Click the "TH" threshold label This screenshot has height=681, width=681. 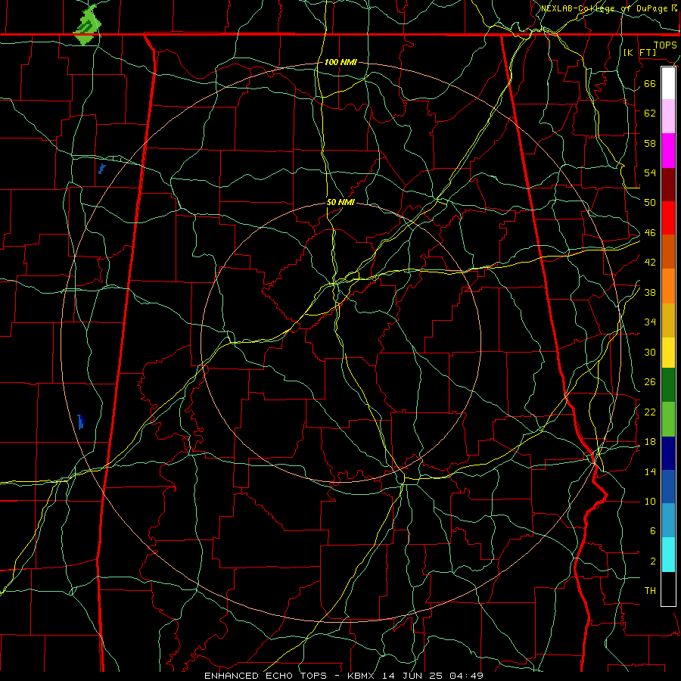tap(650, 591)
